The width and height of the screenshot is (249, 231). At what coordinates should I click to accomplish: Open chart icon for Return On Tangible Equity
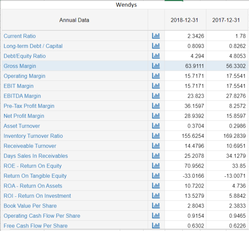click(156, 176)
